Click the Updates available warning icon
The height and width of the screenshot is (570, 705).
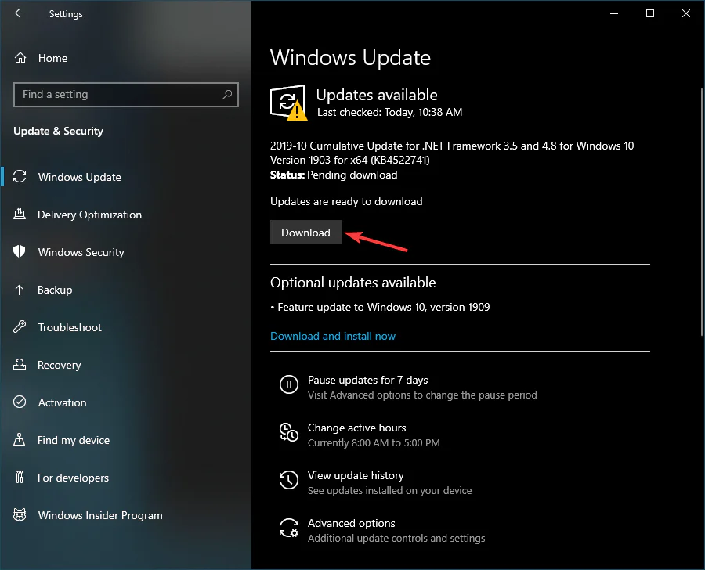(x=288, y=103)
